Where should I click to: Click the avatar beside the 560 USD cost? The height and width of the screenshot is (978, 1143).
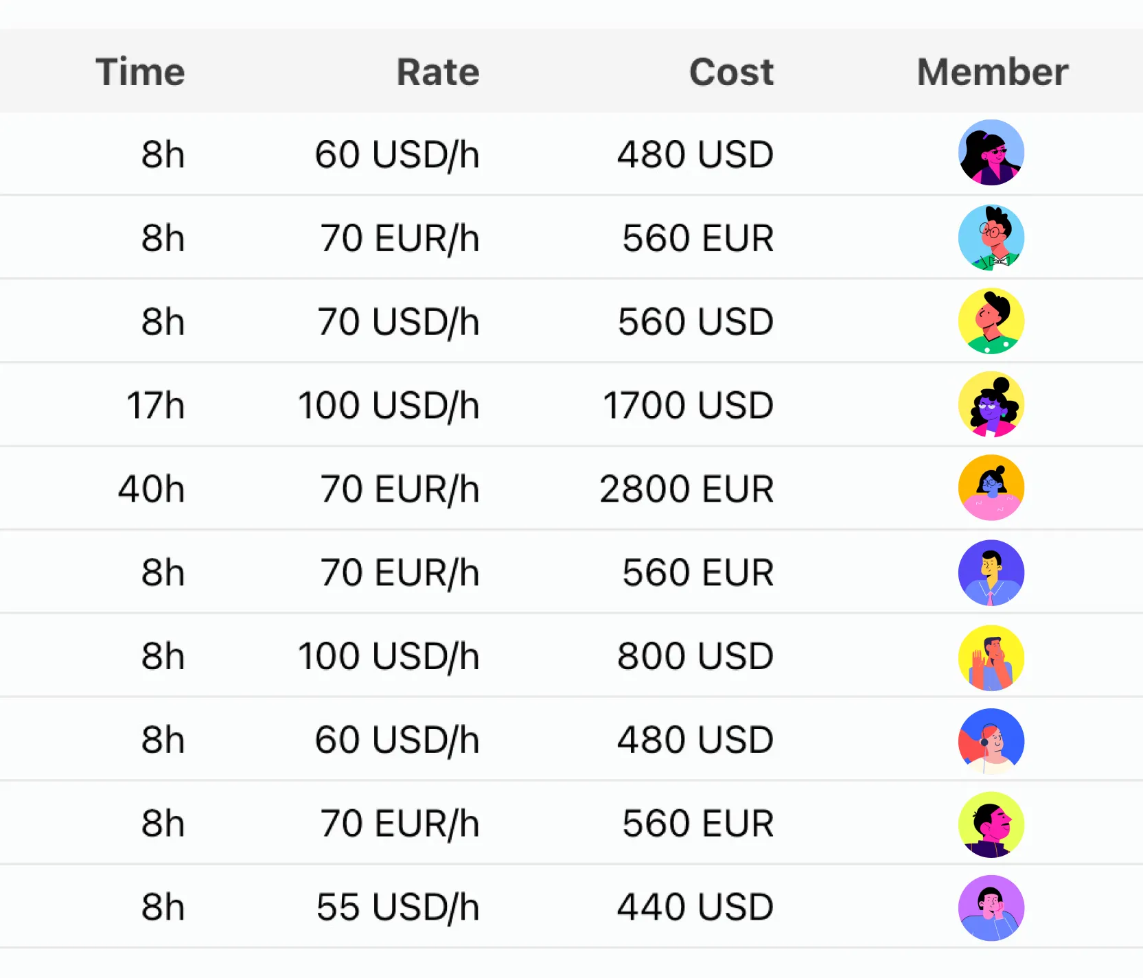(x=991, y=321)
